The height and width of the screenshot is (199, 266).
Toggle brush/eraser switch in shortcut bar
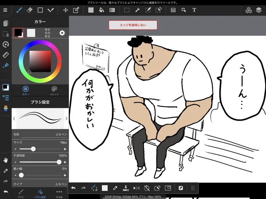94,188
